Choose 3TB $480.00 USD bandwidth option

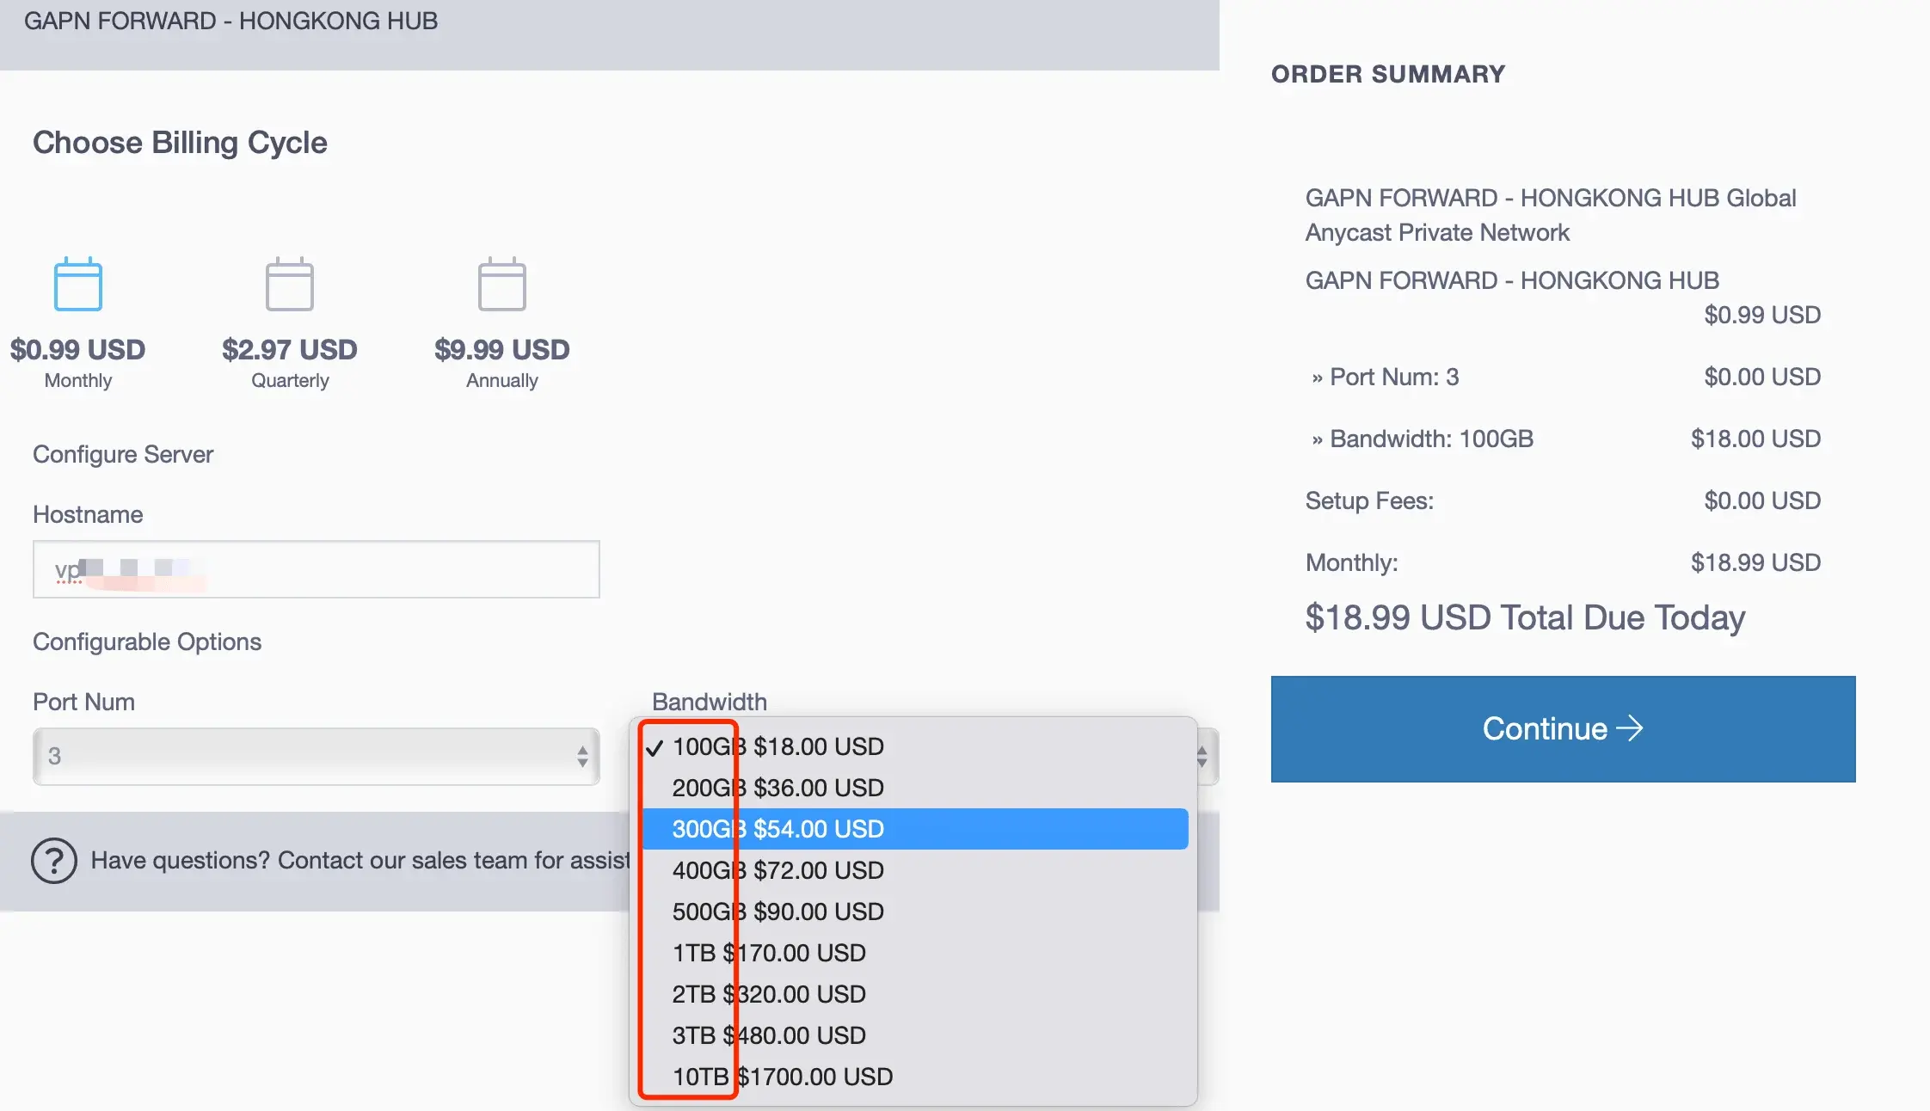tap(769, 1035)
